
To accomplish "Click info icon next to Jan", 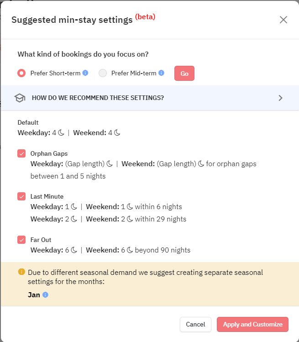I will 45,295.
